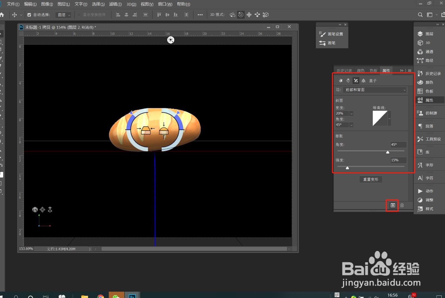This screenshot has height=298, width=445.
Task: Click the Reset Deformation (重置变形) button
Action: [371, 179]
